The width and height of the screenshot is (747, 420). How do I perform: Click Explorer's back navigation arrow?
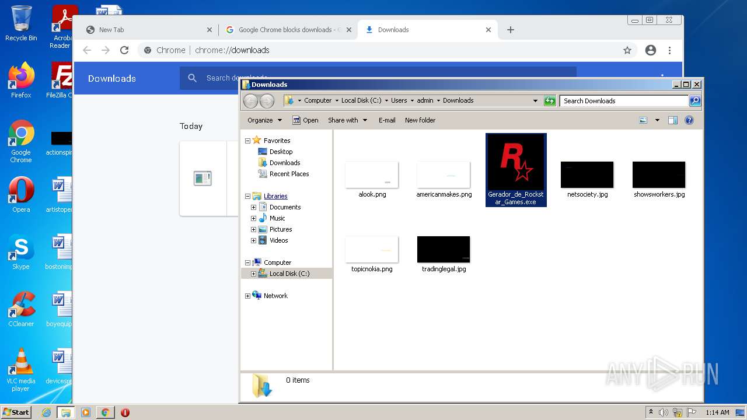coord(250,101)
